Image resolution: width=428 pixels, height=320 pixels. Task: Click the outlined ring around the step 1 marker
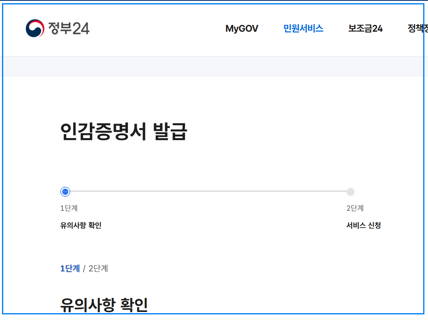(65, 188)
